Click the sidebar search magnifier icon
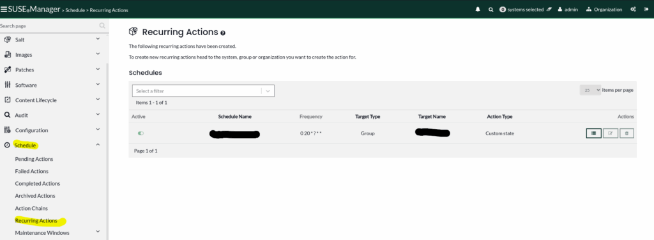The image size is (654, 240). point(102,26)
